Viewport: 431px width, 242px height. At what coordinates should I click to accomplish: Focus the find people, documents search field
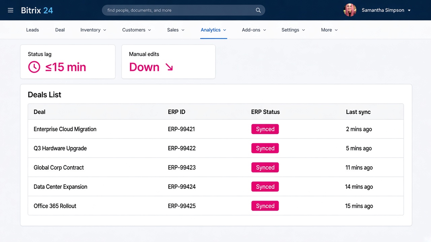[184, 10]
